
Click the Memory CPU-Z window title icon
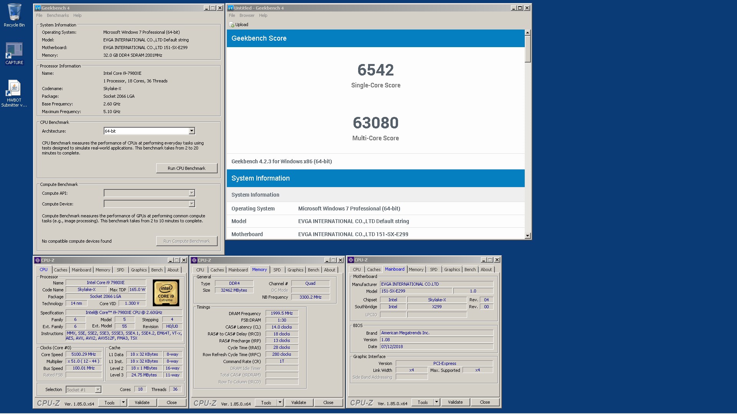194,260
